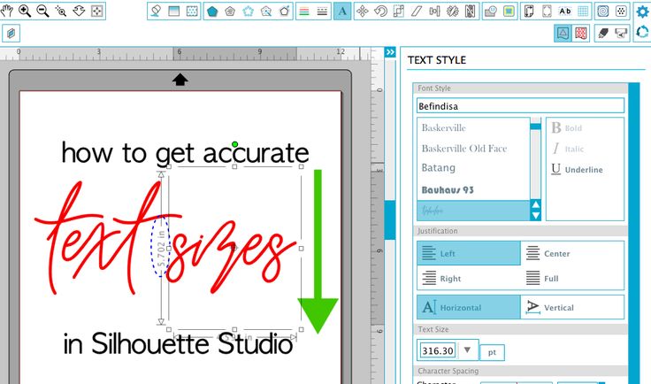Click the font list scroll-up arrow

coord(536,204)
